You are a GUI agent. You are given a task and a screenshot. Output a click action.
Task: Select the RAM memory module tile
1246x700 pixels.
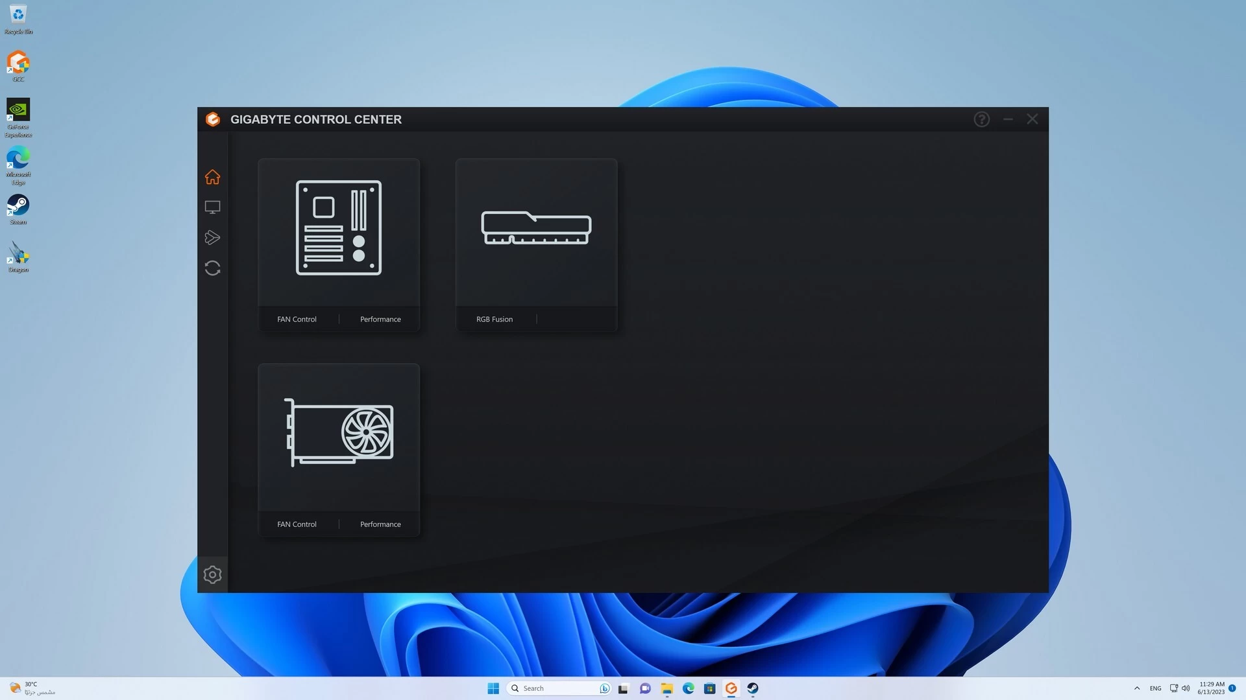(536, 228)
